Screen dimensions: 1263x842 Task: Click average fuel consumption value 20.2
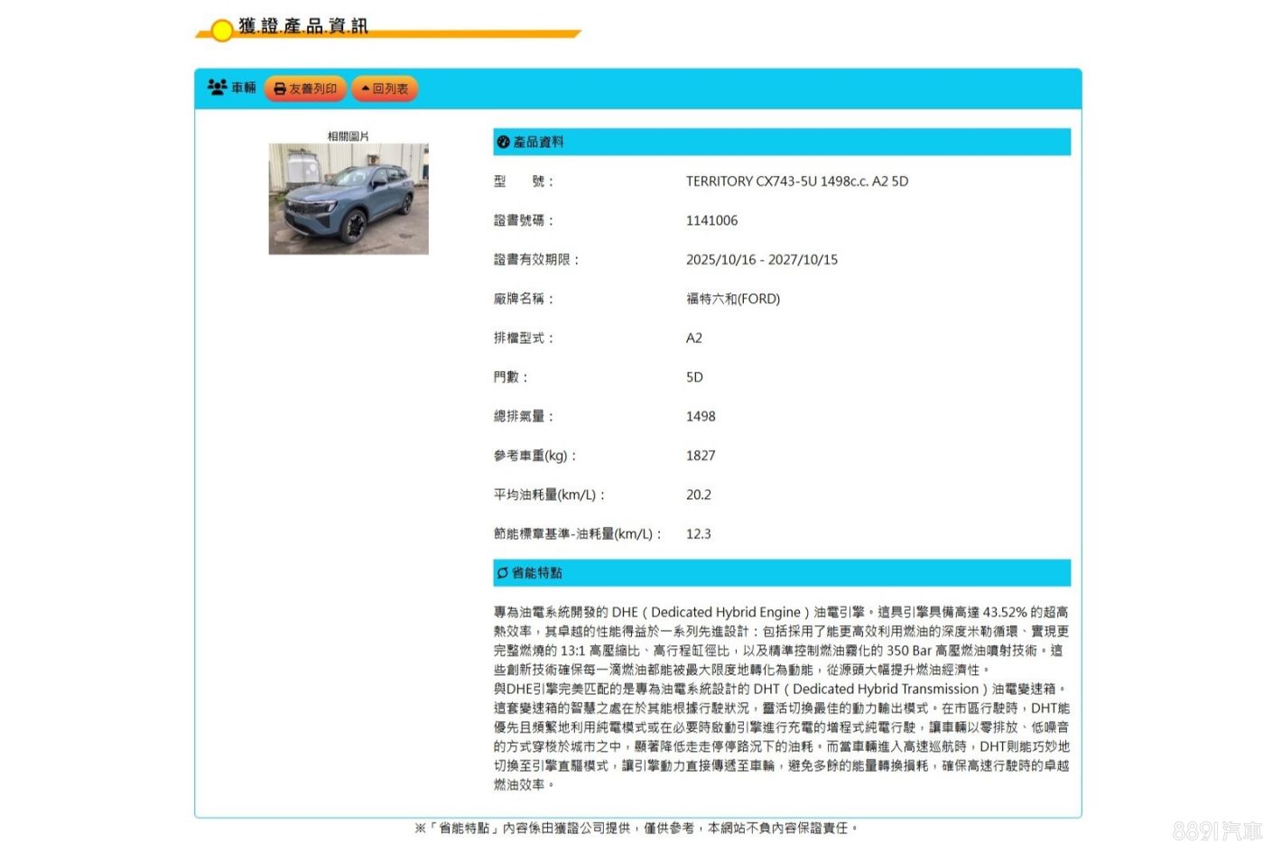click(698, 495)
